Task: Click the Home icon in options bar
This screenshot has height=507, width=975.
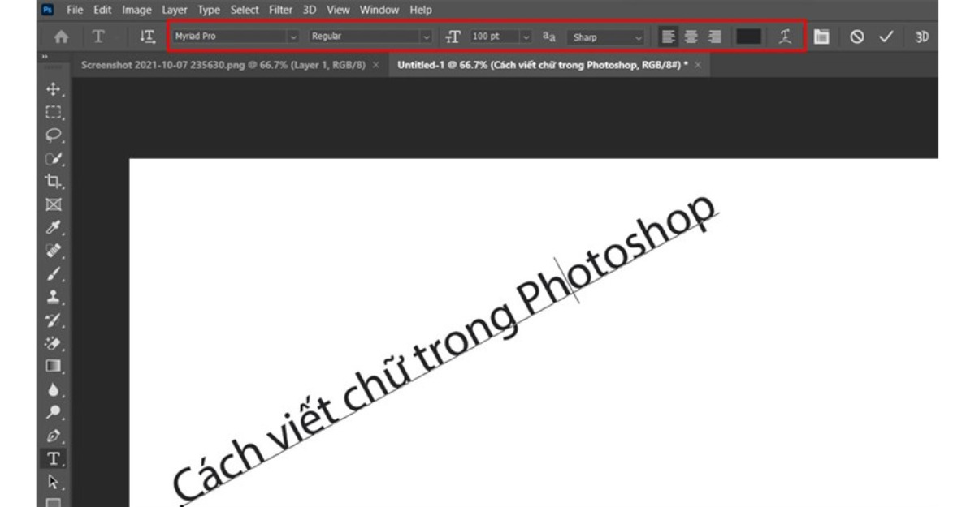Action: pos(61,37)
